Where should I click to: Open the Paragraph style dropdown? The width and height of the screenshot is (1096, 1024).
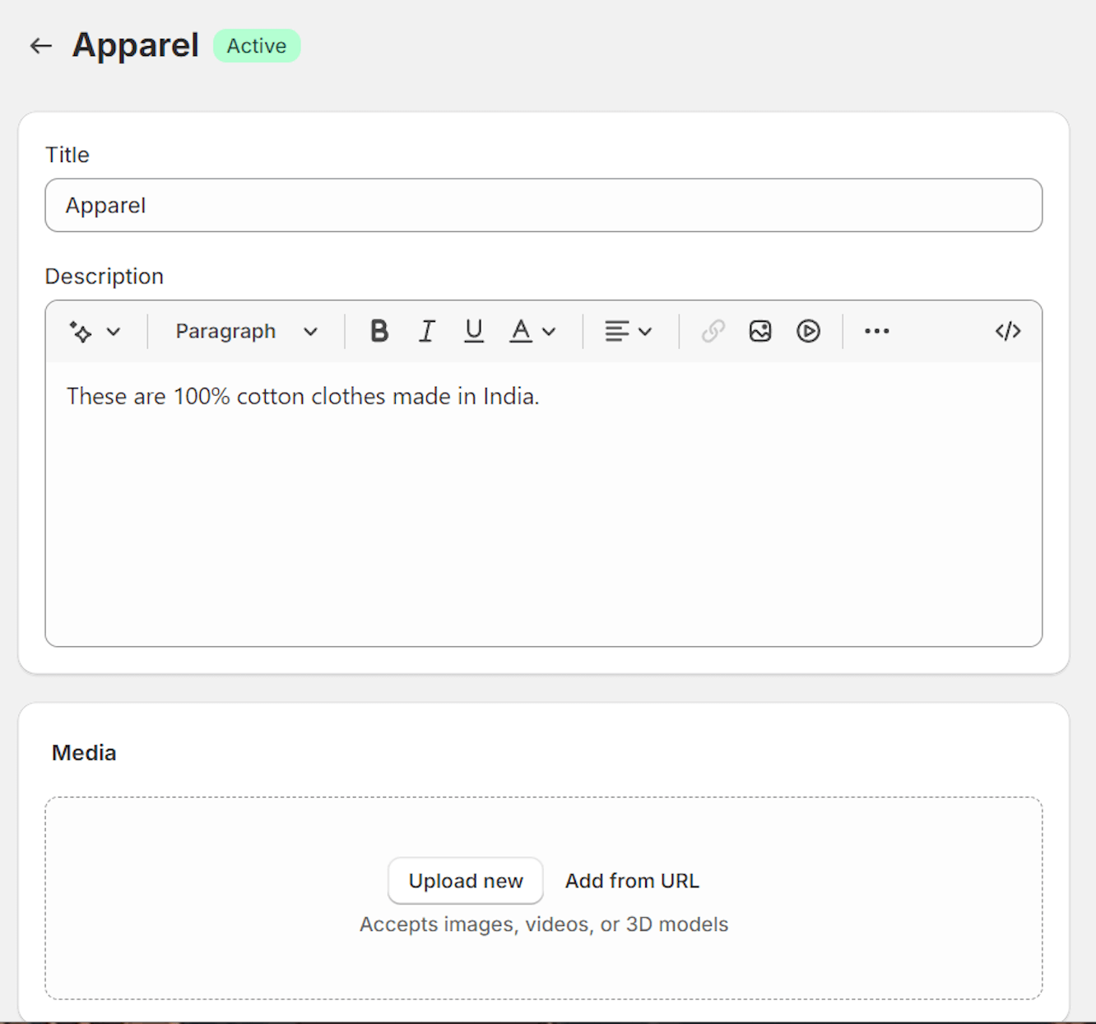[x=246, y=332]
